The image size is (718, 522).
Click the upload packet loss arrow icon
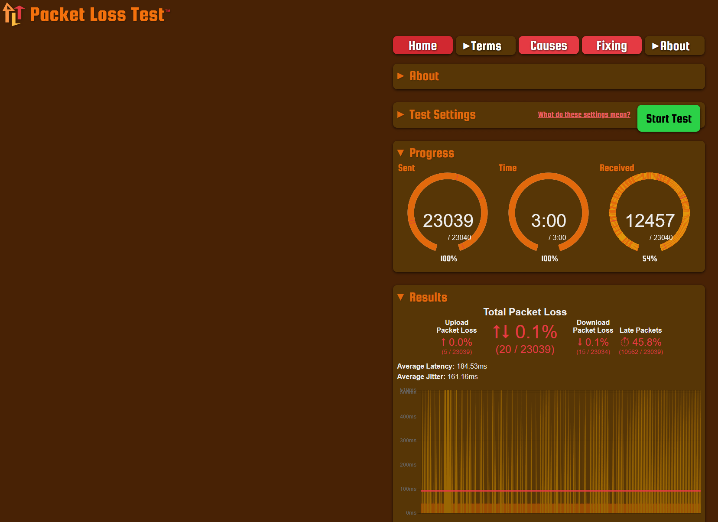pos(443,342)
